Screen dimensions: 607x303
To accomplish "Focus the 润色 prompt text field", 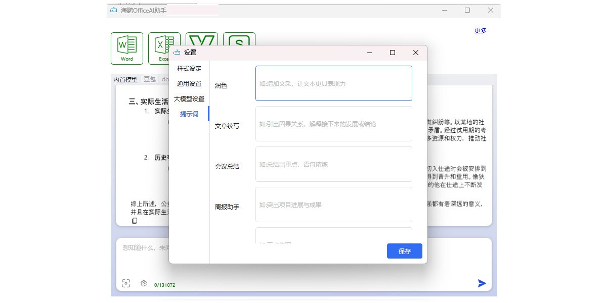I will pyautogui.click(x=333, y=83).
